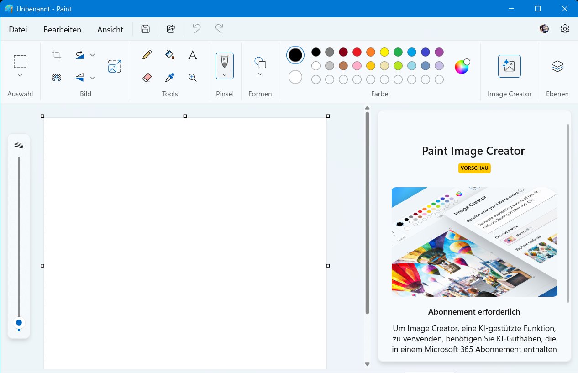Open the edit colors rainbow wheel
The image size is (578, 373).
click(462, 67)
